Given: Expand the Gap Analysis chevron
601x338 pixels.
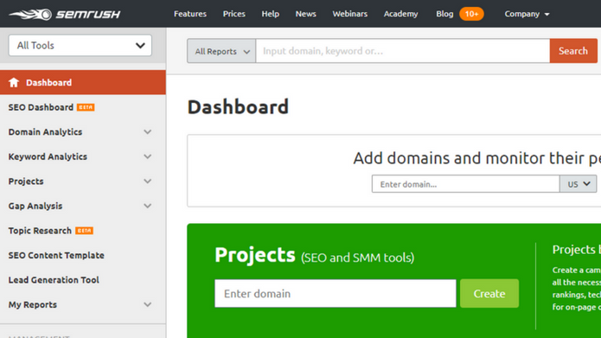Looking at the screenshot, I should (148, 206).
